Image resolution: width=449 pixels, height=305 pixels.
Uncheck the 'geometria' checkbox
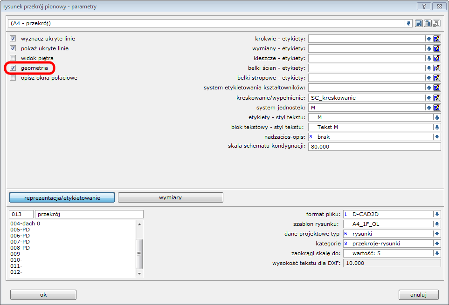tap(13, 68)
